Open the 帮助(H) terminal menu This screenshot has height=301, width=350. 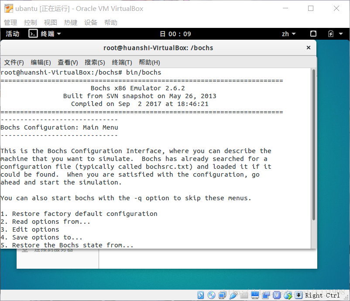[x=149, y=62]
